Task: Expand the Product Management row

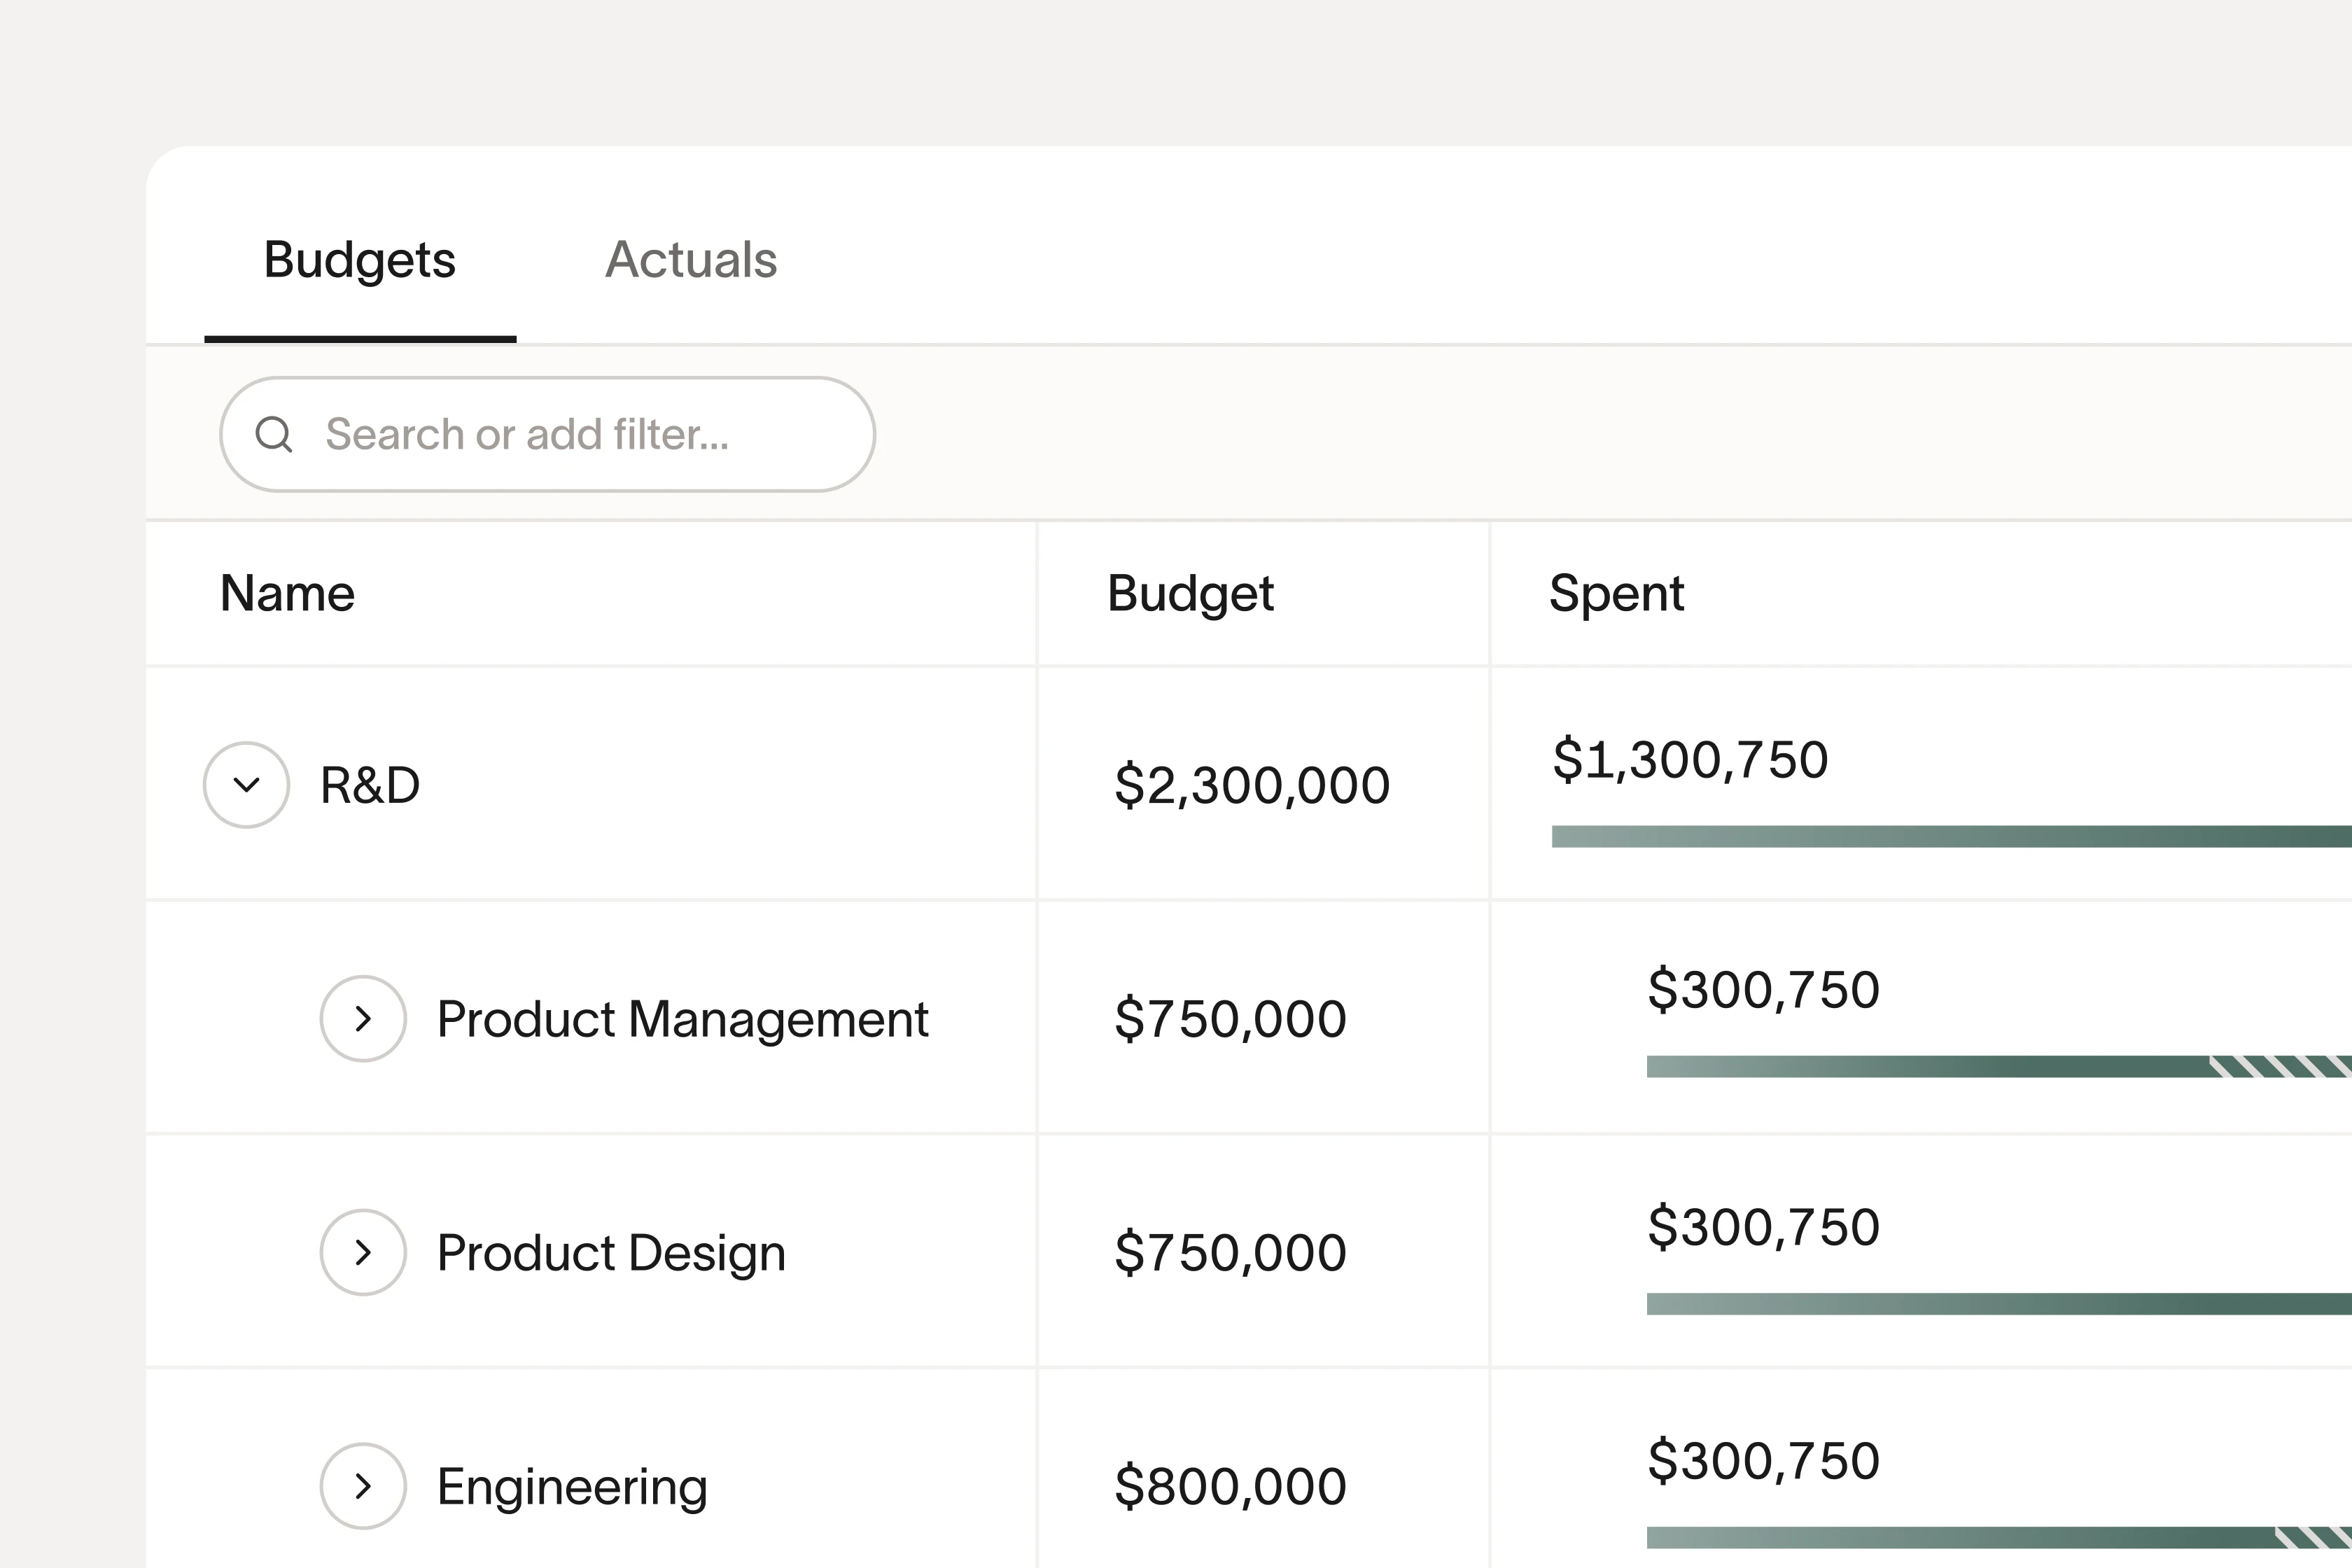Action: [x=362, y=1019]
